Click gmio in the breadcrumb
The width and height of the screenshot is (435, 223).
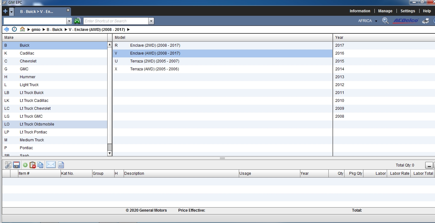(x=36, y=30)
